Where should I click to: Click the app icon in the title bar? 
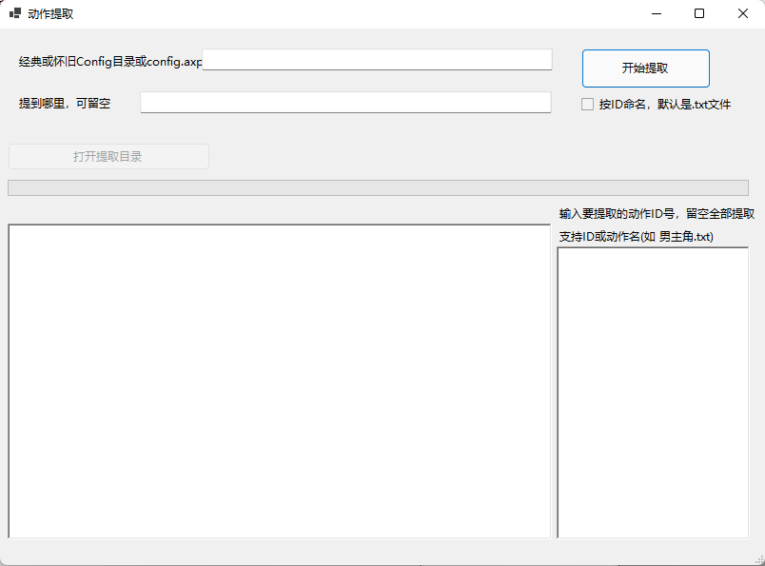pos(15,13)
